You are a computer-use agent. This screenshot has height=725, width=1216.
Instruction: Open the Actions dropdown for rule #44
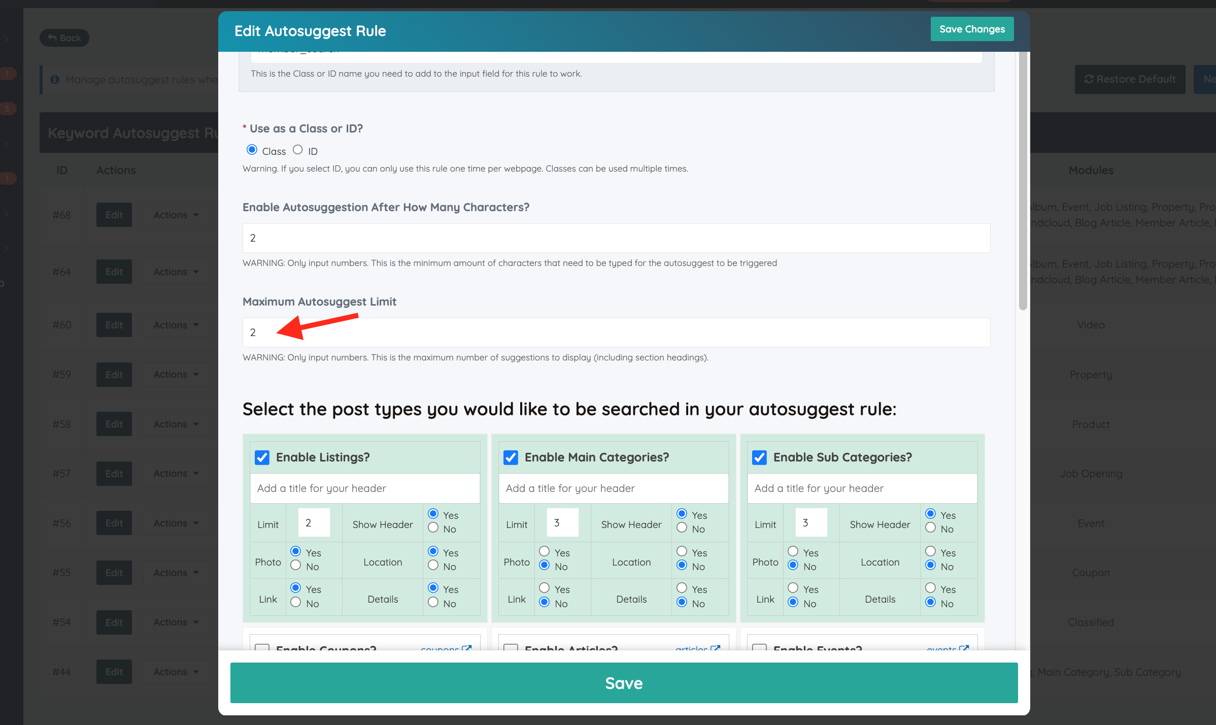click(176, 672)
